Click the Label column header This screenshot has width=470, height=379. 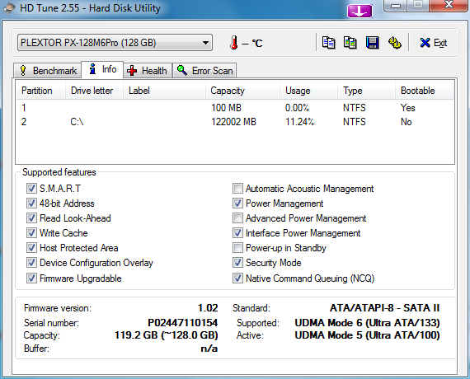pyautogui.click(x=164, y=91)
